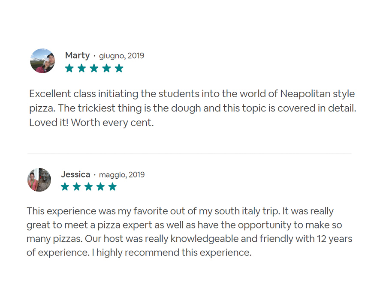Click the third star in Jessica's rating

(89, 186)
